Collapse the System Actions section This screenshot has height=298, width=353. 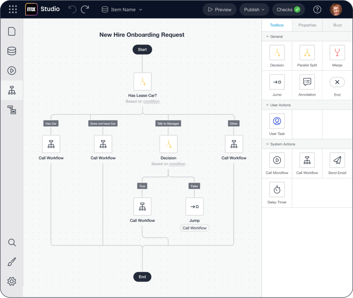(267, 144)
